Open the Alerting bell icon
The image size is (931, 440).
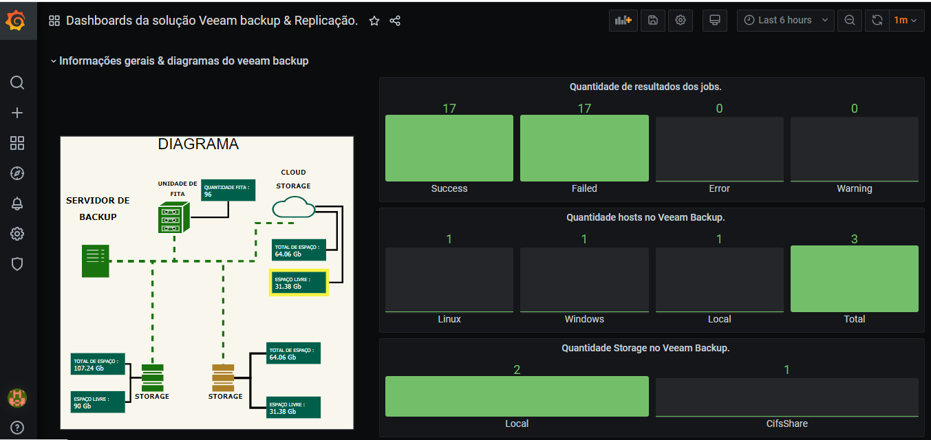(17, 203)
